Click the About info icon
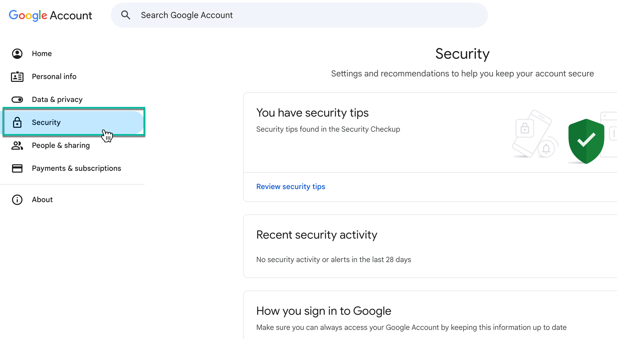The width and height of the screenshot is (617, 339). click(17, 199)
